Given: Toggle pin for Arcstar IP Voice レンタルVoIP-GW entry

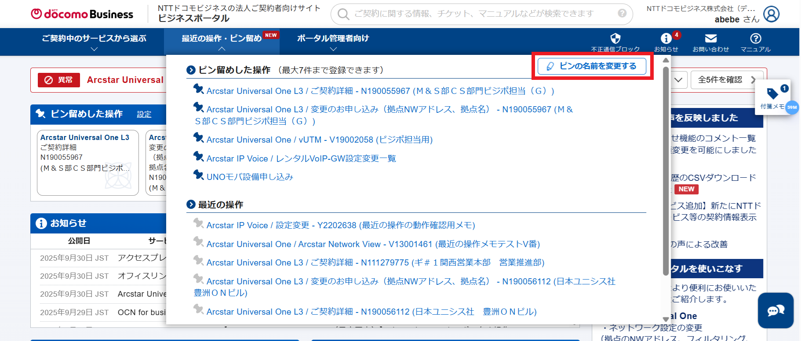Looking at the screenshot, I should [198, 157].
